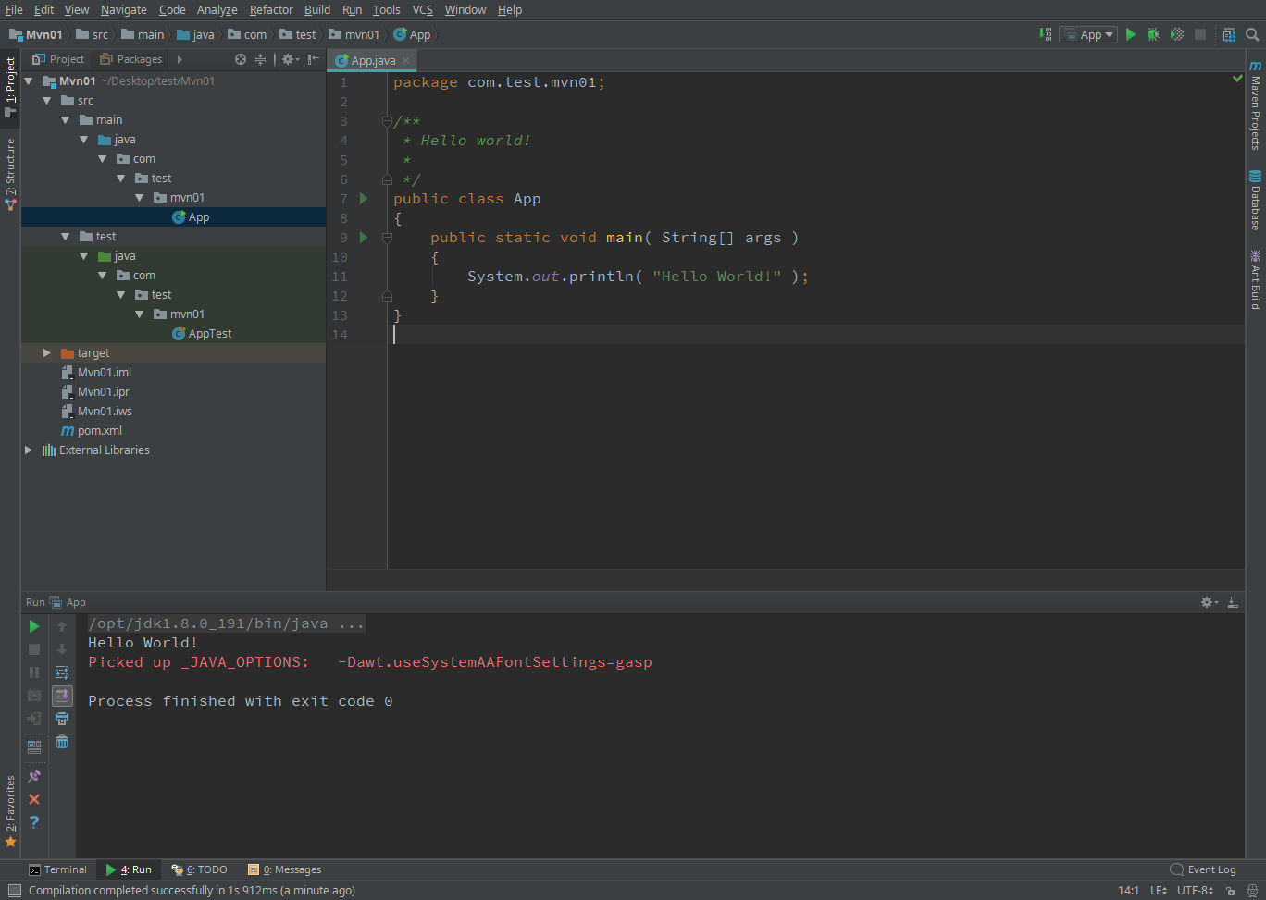This screenshot has height=900, width=1266.
Task: Run App with coverage icon
Action: point(1177,34)
